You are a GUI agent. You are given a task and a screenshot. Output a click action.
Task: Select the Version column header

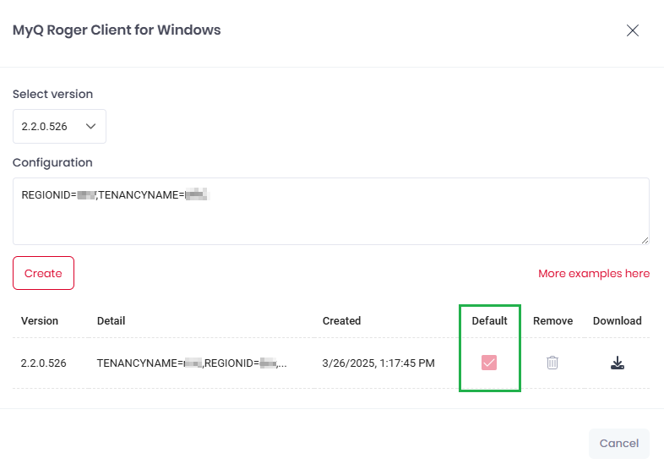pyautogui.click(x=40, y=321)
